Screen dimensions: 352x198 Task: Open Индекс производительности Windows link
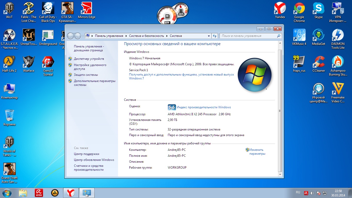[x=204, y=107]
